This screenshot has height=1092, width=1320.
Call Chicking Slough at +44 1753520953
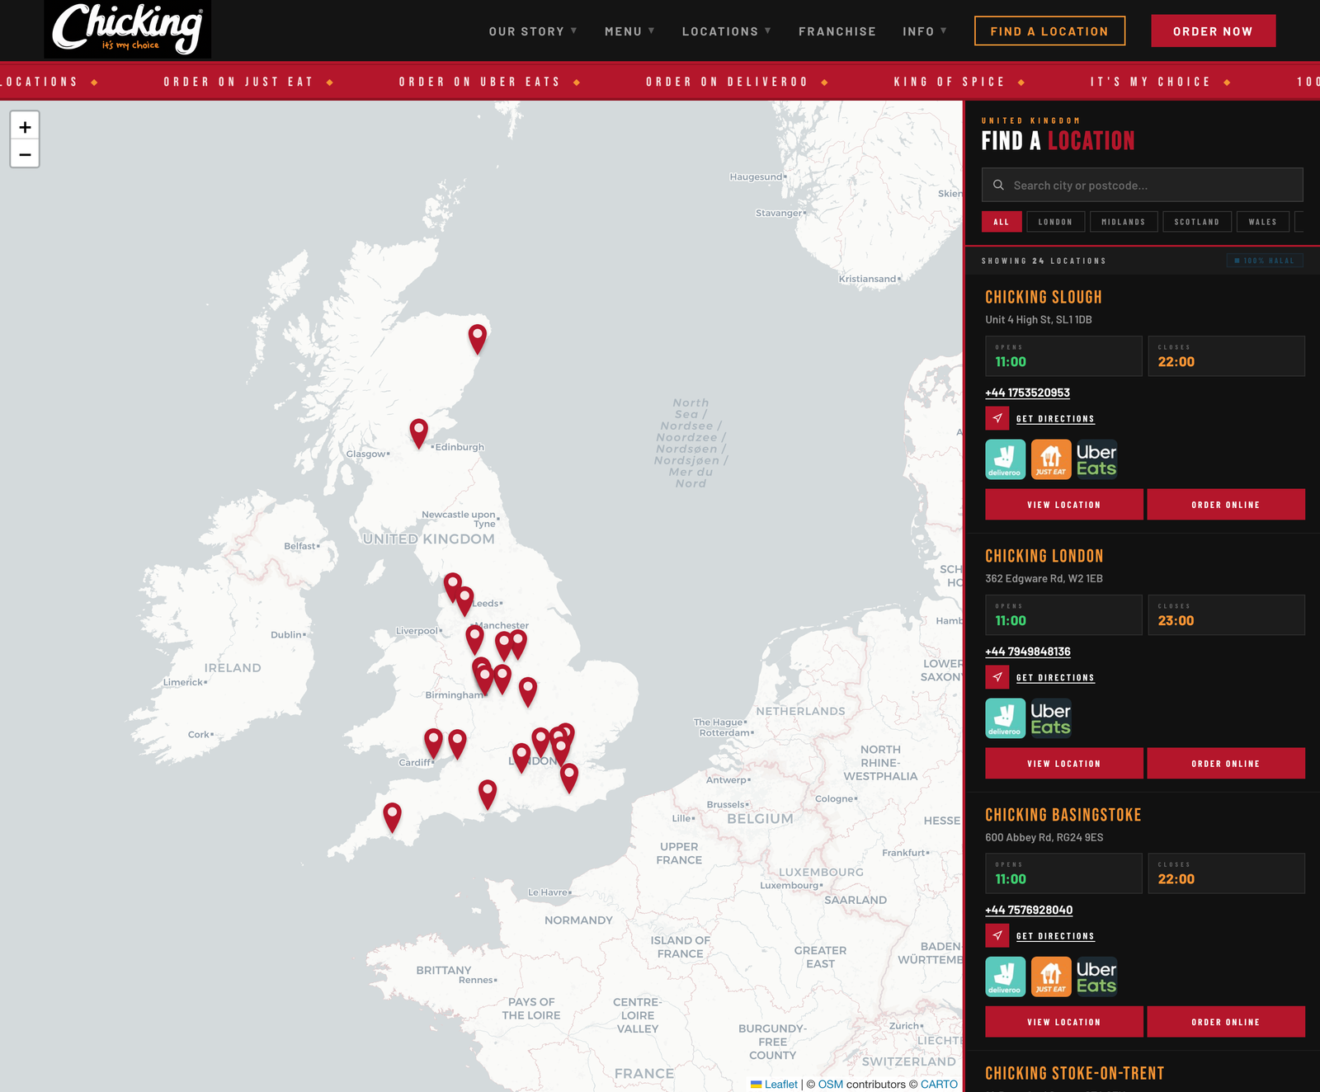pyautogui.click(x=1027, y=393)
